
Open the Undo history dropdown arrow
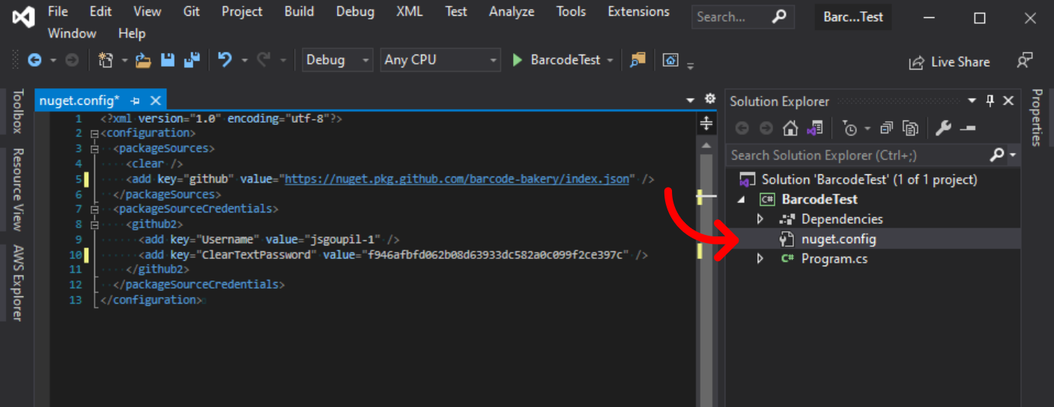[x=244, y=61]
